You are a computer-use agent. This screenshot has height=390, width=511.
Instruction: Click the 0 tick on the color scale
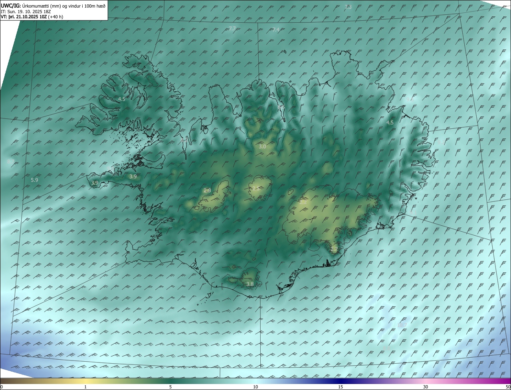pos(2,387)
